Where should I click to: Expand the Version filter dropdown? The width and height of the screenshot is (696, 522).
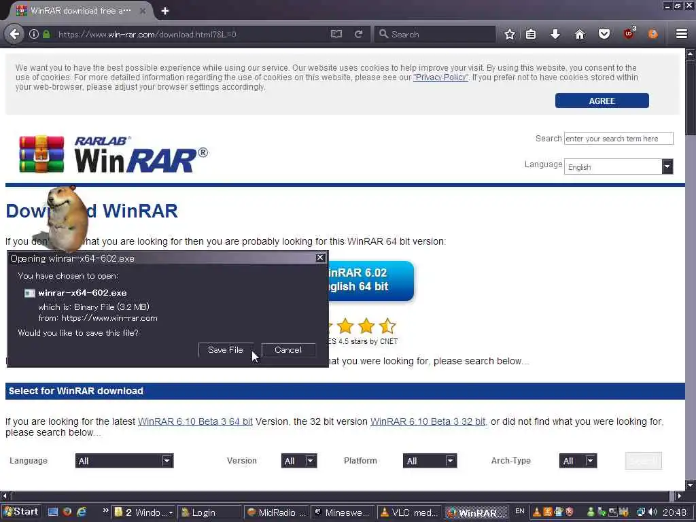pos(299,461)
